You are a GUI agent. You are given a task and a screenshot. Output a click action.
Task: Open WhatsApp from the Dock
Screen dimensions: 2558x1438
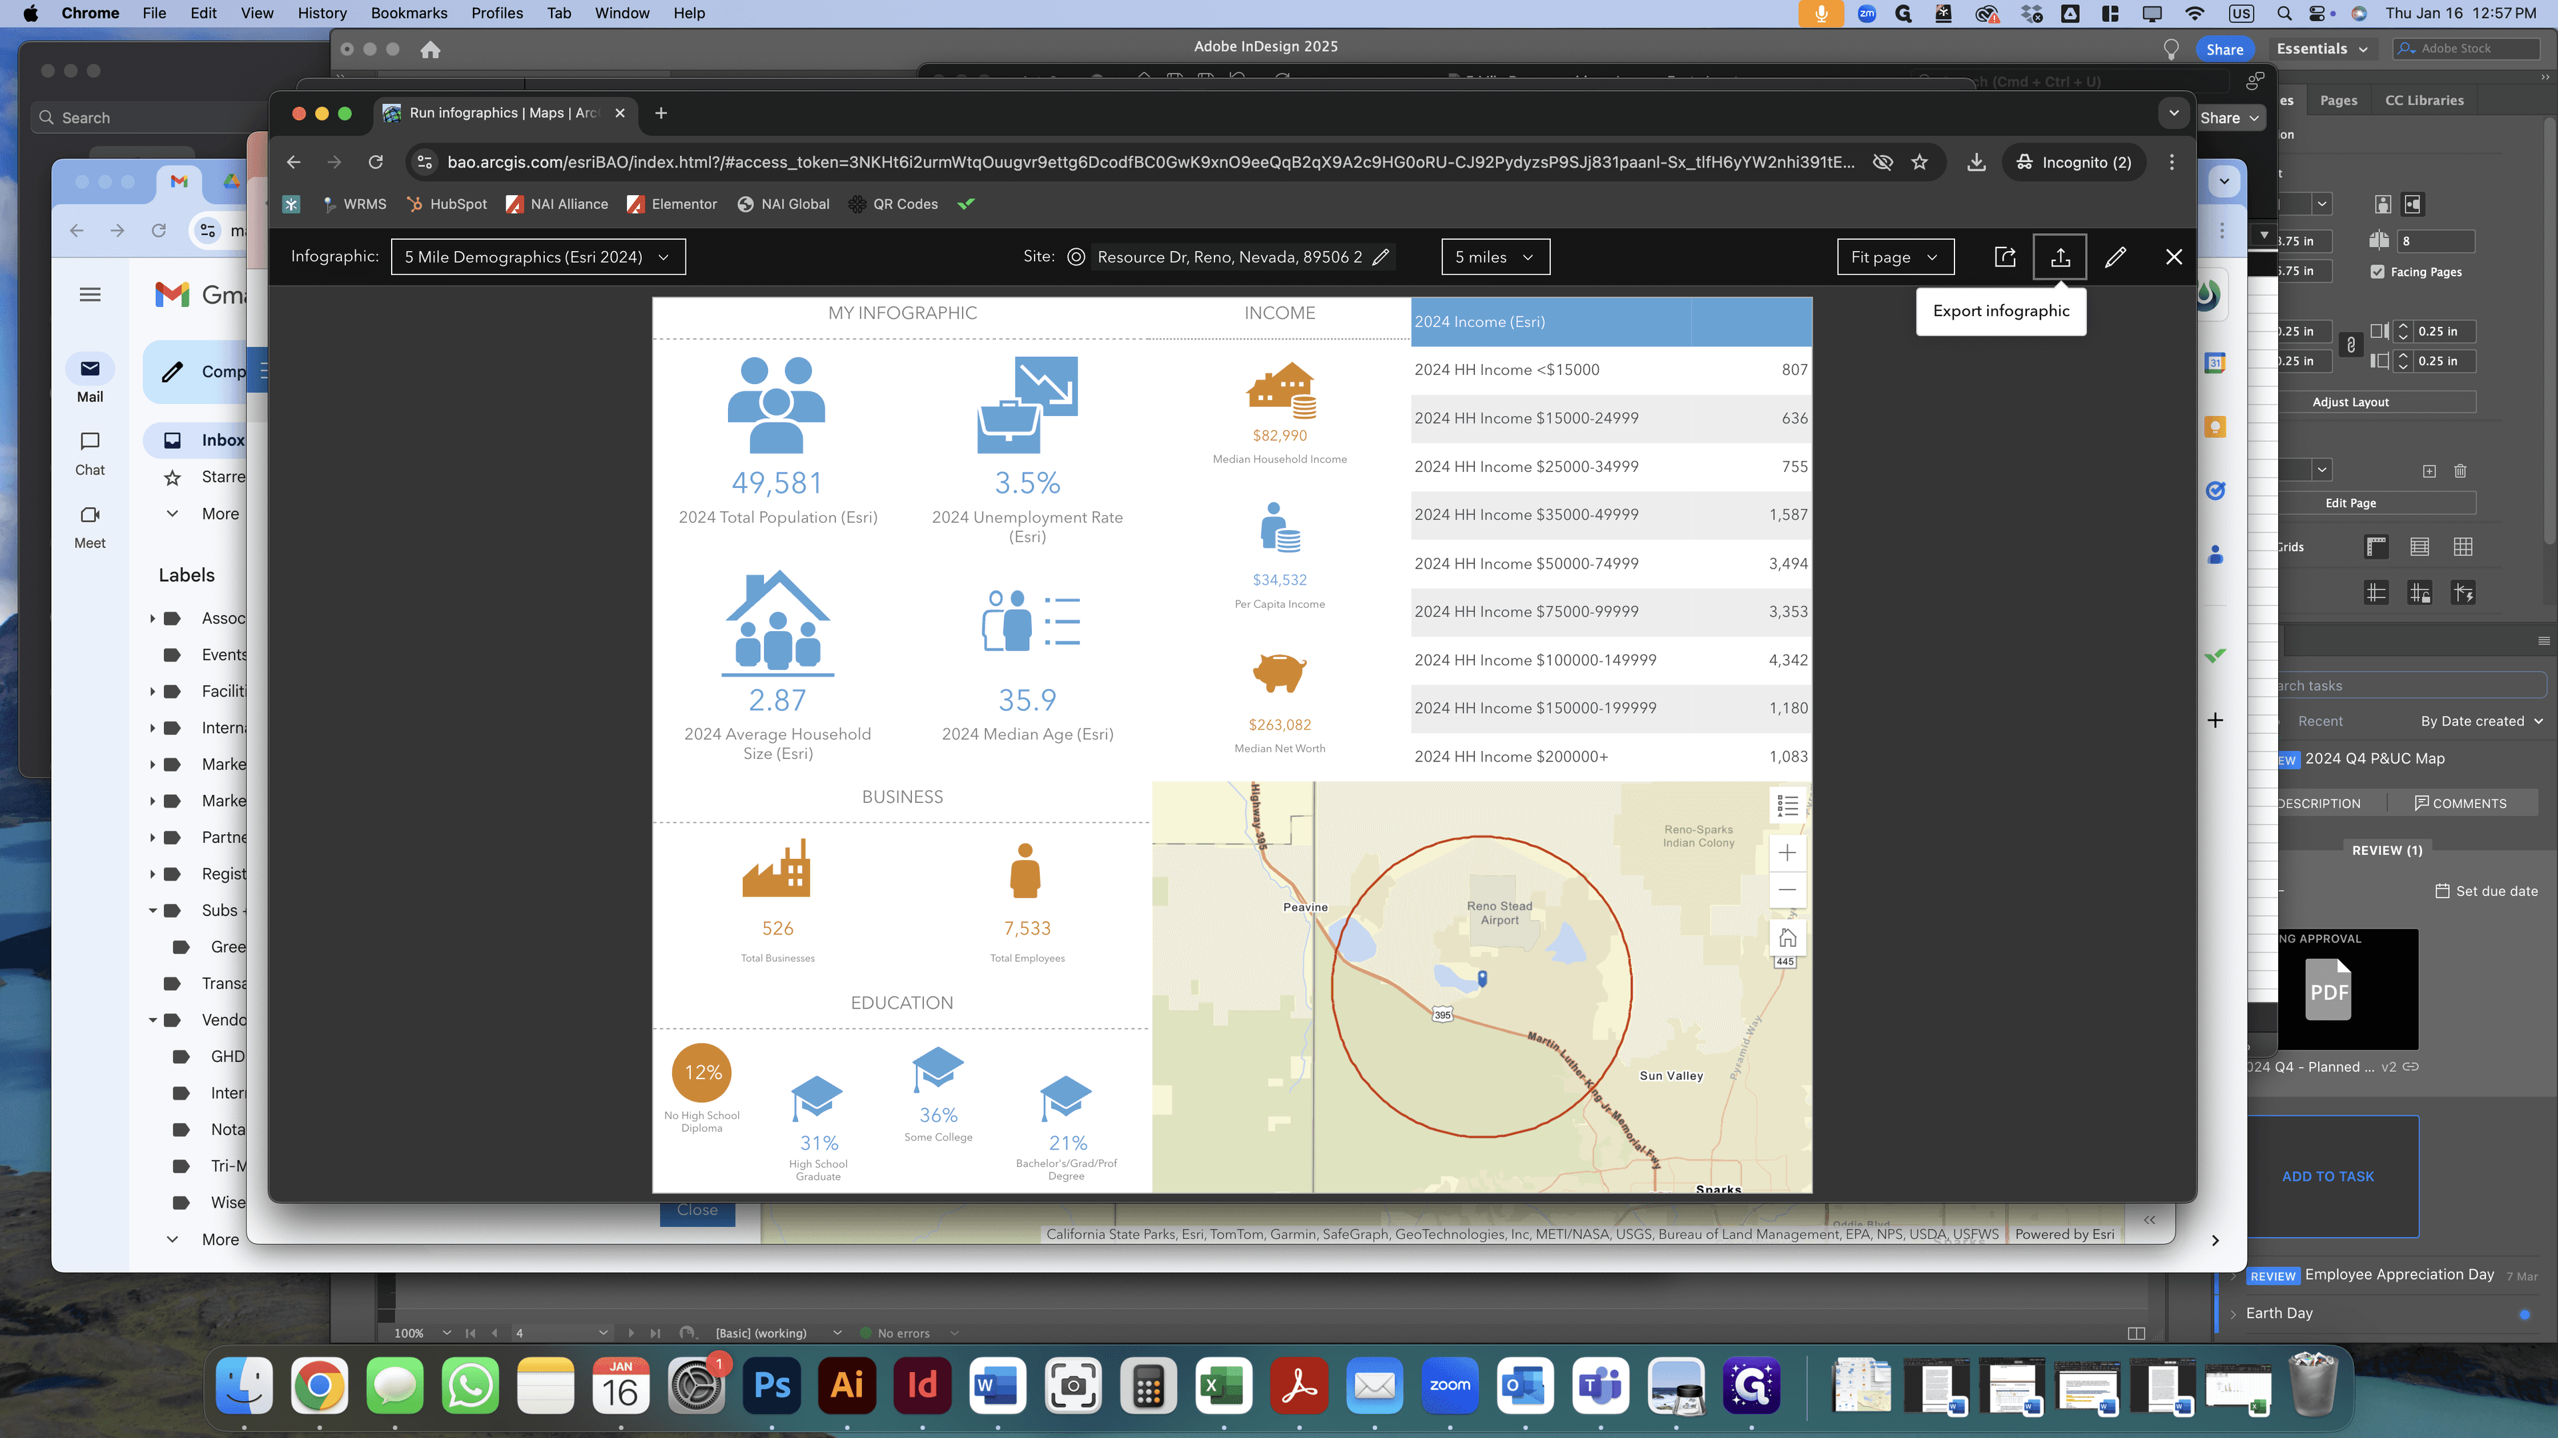[x=470, y=1385]
